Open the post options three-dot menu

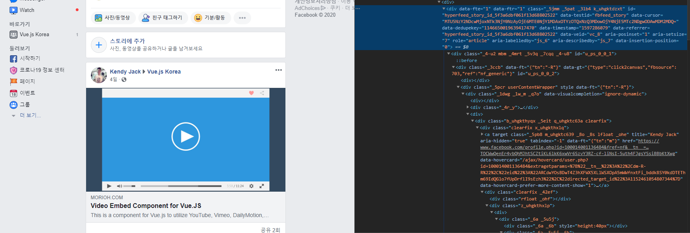point(279,70)
